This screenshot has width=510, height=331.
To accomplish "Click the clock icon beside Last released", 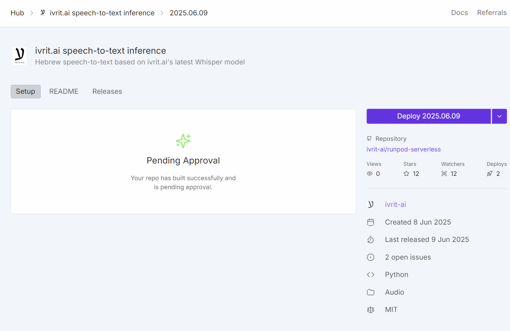I will coord(371,240).
